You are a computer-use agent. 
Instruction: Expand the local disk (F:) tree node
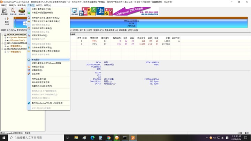[5, 52]
